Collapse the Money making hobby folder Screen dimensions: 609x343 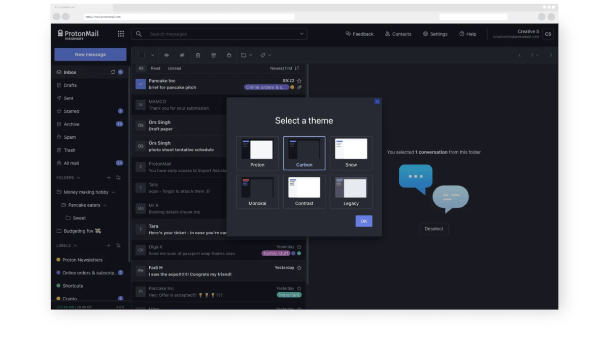pos(113,192)
